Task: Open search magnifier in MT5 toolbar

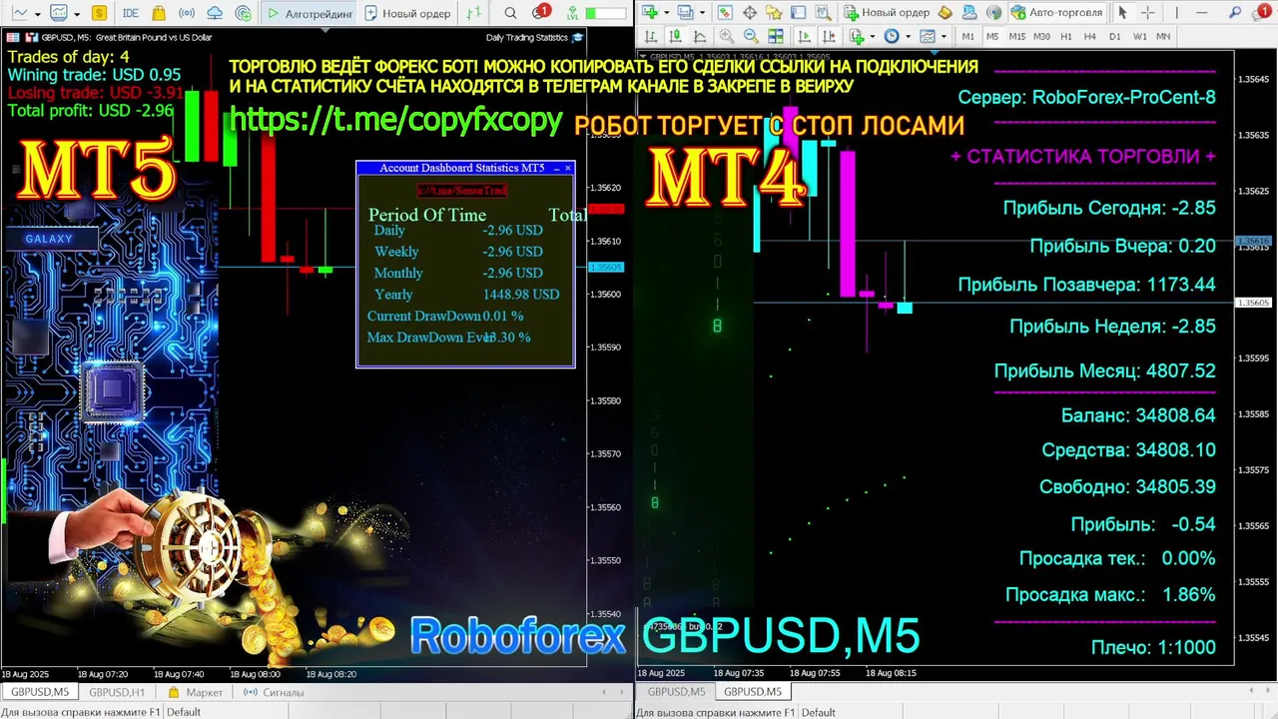Action: pos(510,13)
